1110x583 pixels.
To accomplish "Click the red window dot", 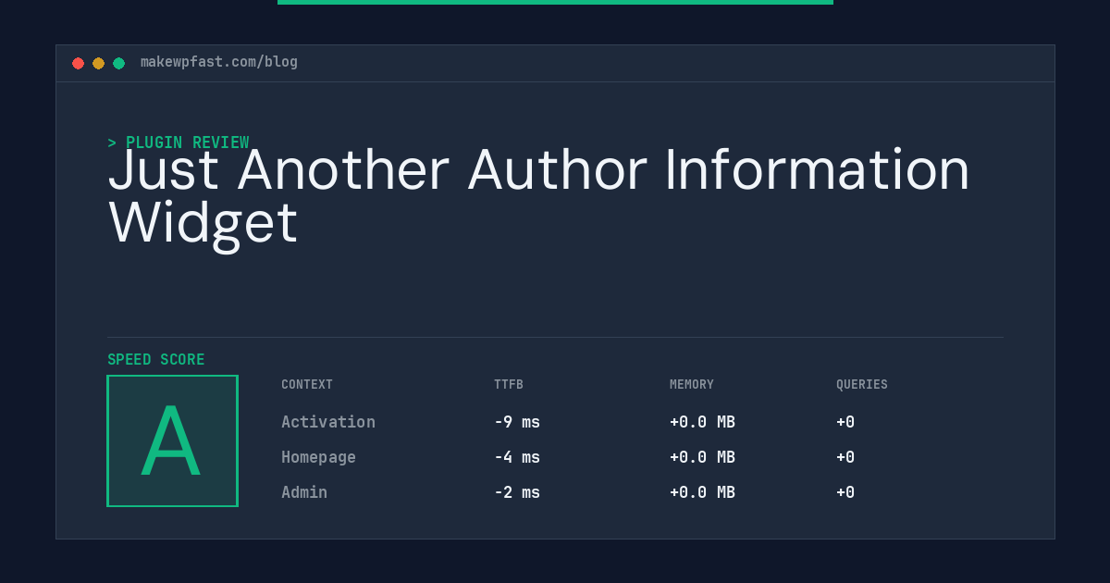I will pyautogui.click(x=78, y=63).
